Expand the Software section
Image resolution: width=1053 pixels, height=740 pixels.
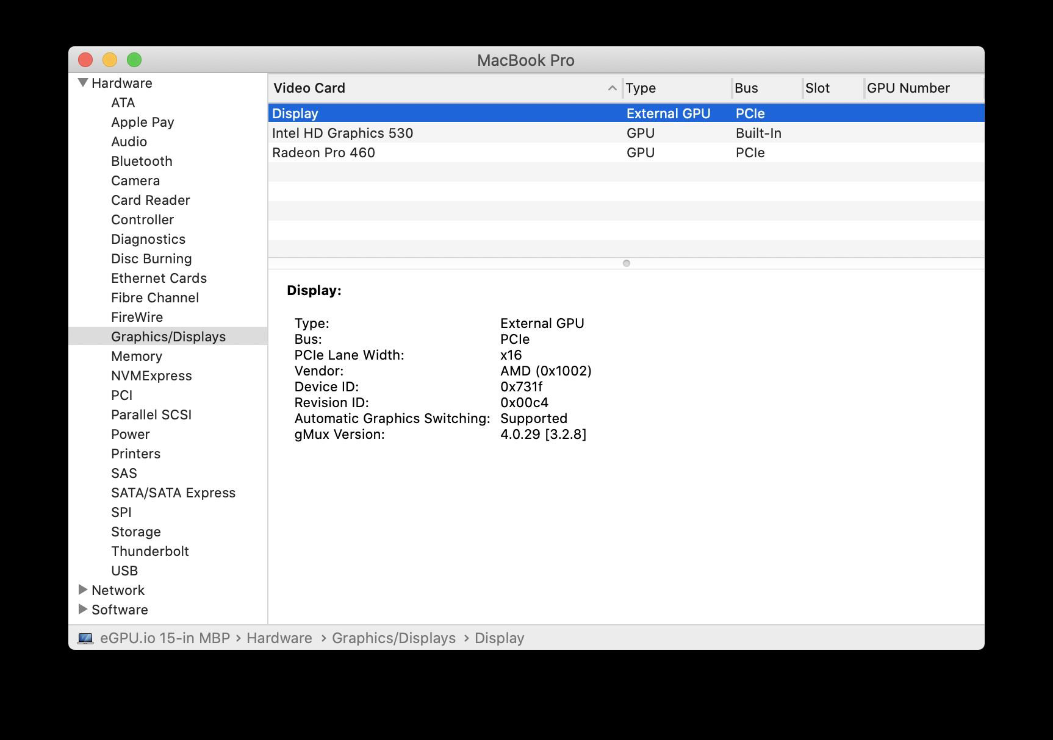tap(83, 610)
